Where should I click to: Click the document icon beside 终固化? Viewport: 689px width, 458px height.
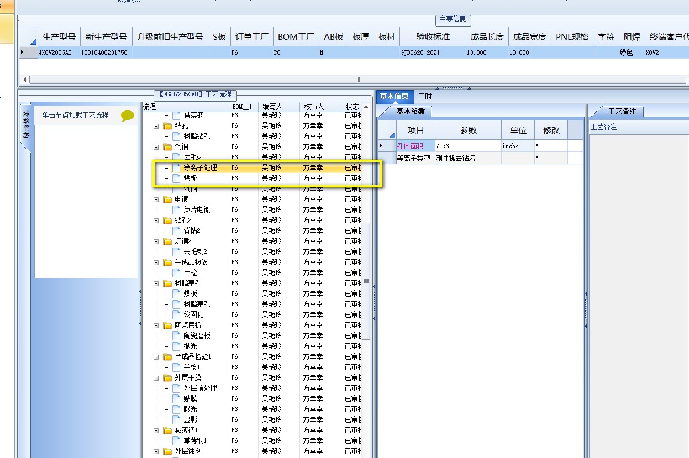tap(176, 314)
